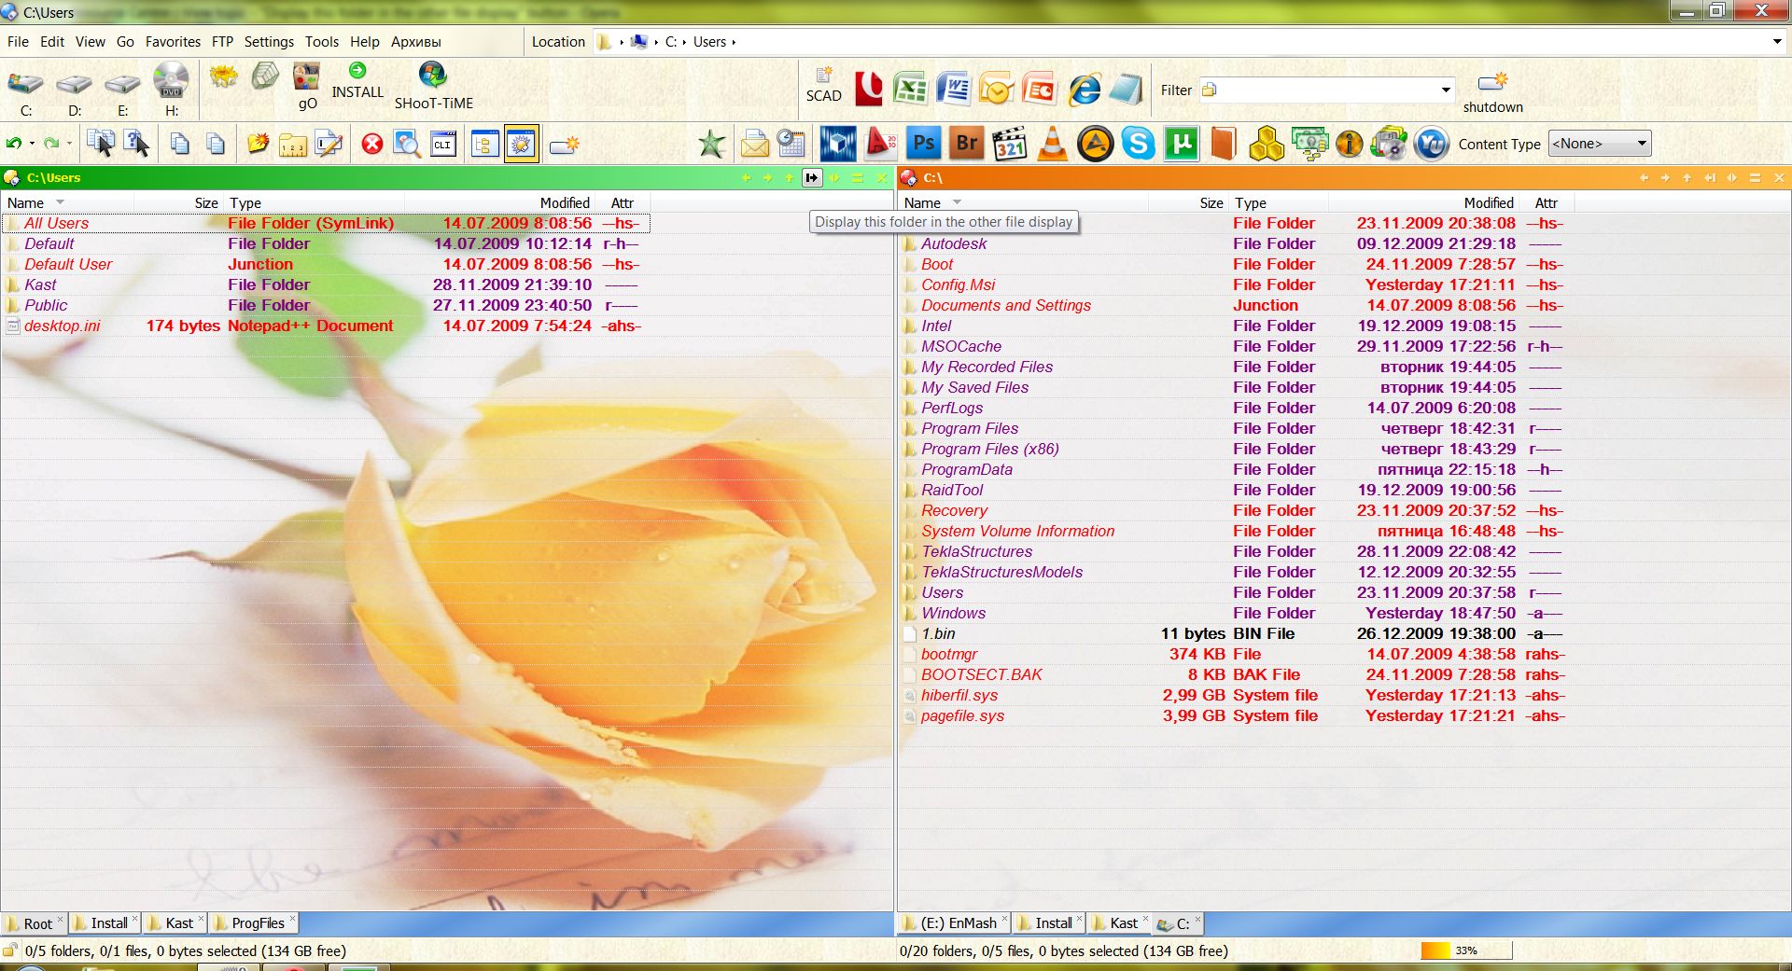Expand the Location path dropdown arrow
This screenshot has width=1792, height=971.
point(1776,42)
